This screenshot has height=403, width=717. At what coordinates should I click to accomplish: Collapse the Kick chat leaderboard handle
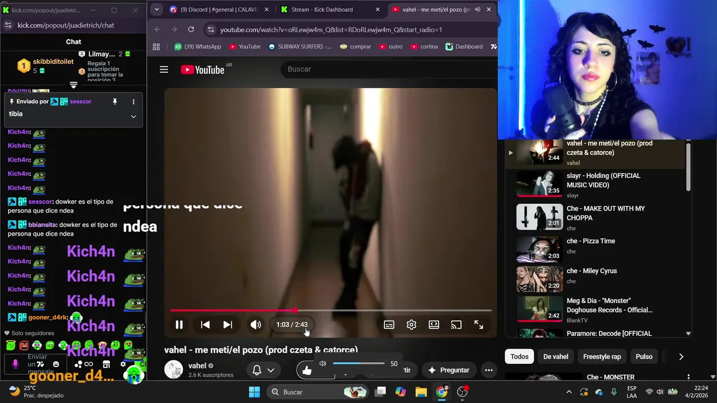pos(73,85)
